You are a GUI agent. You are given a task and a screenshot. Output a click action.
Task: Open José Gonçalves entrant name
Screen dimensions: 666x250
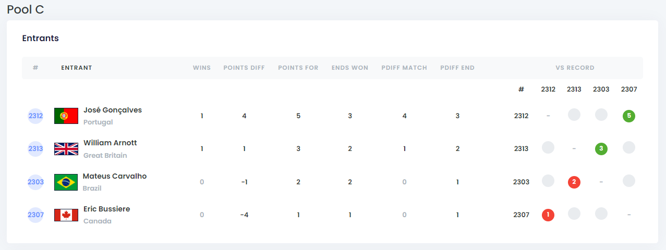click(113, 110)
